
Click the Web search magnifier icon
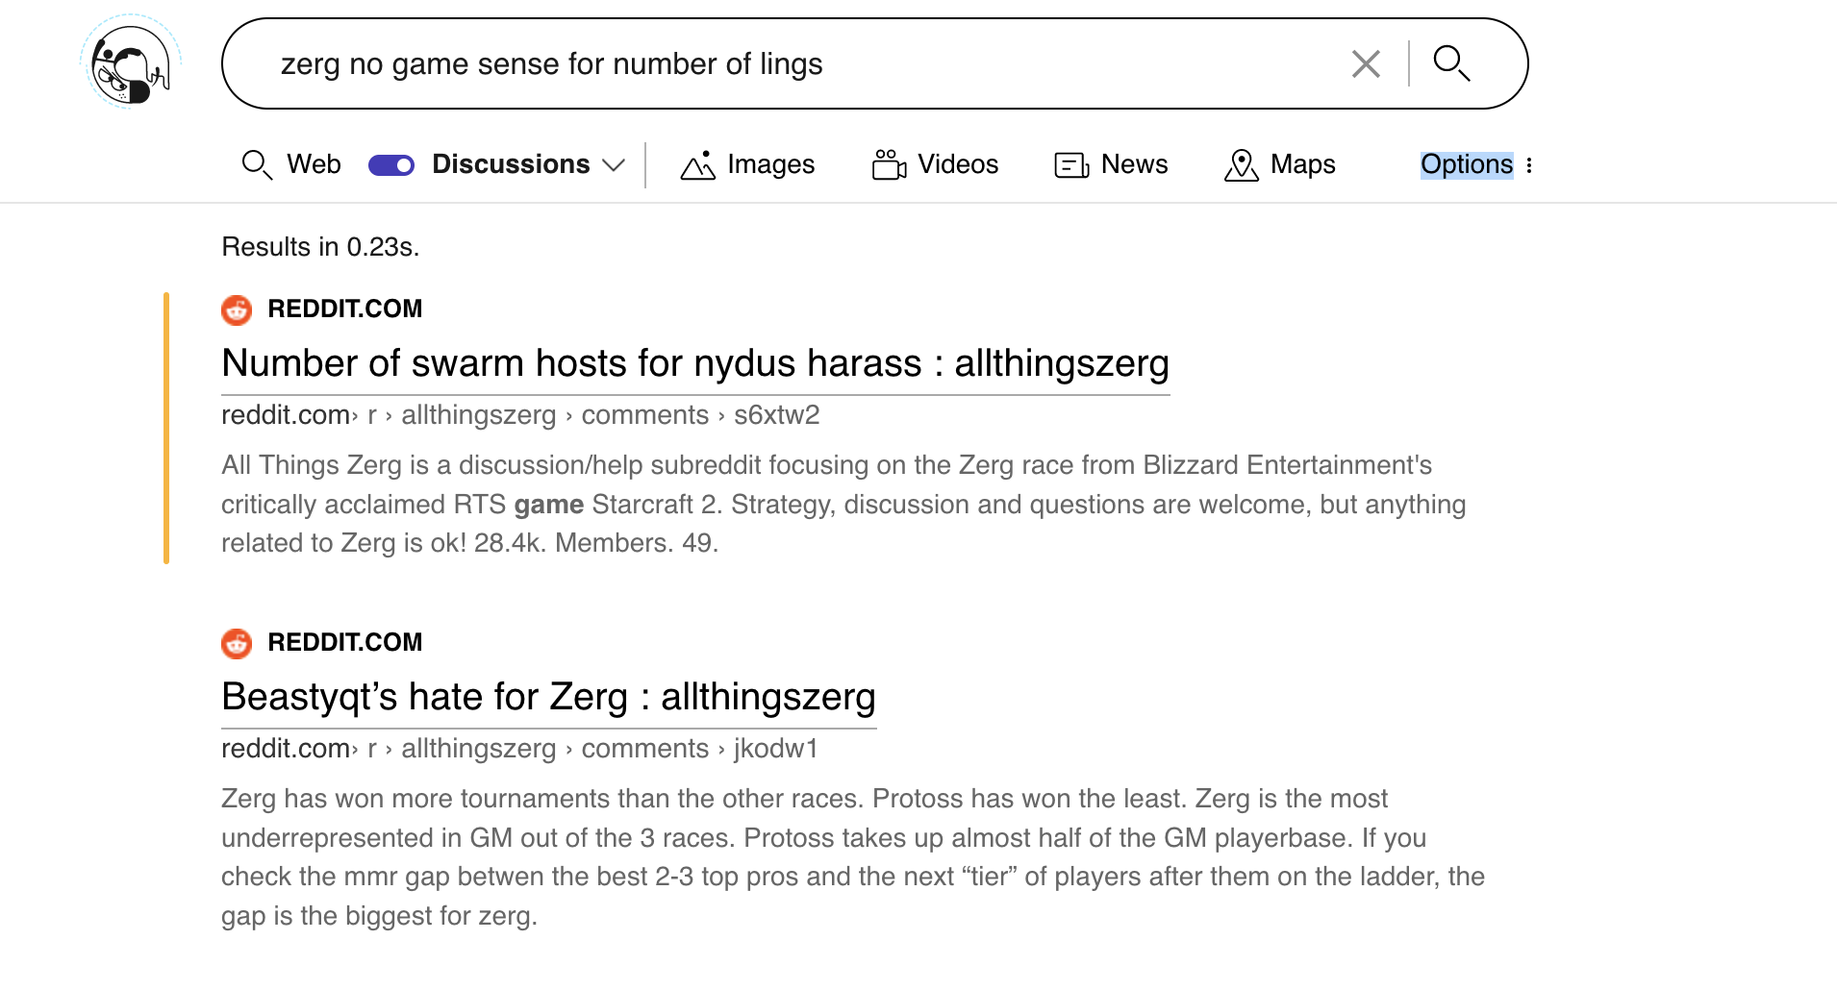pyautogui.click(x=256, y=165)
